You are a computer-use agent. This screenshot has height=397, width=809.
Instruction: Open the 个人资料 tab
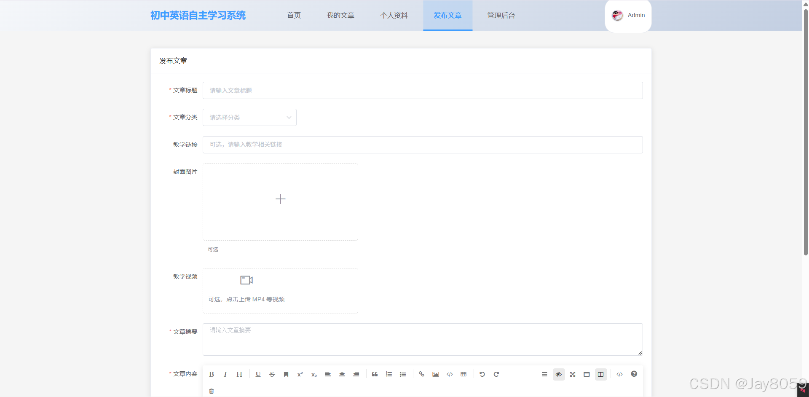[x=394, y=16]
